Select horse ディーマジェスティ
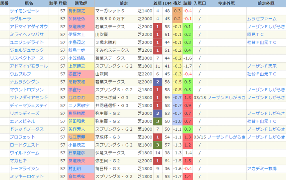 [x=29, y=105]
